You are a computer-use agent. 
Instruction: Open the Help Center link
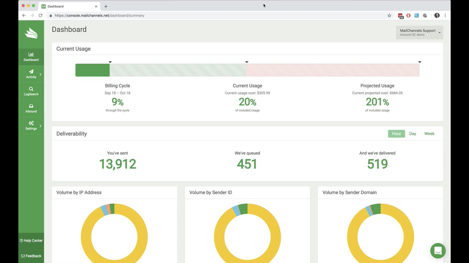[x=31, y=240]
